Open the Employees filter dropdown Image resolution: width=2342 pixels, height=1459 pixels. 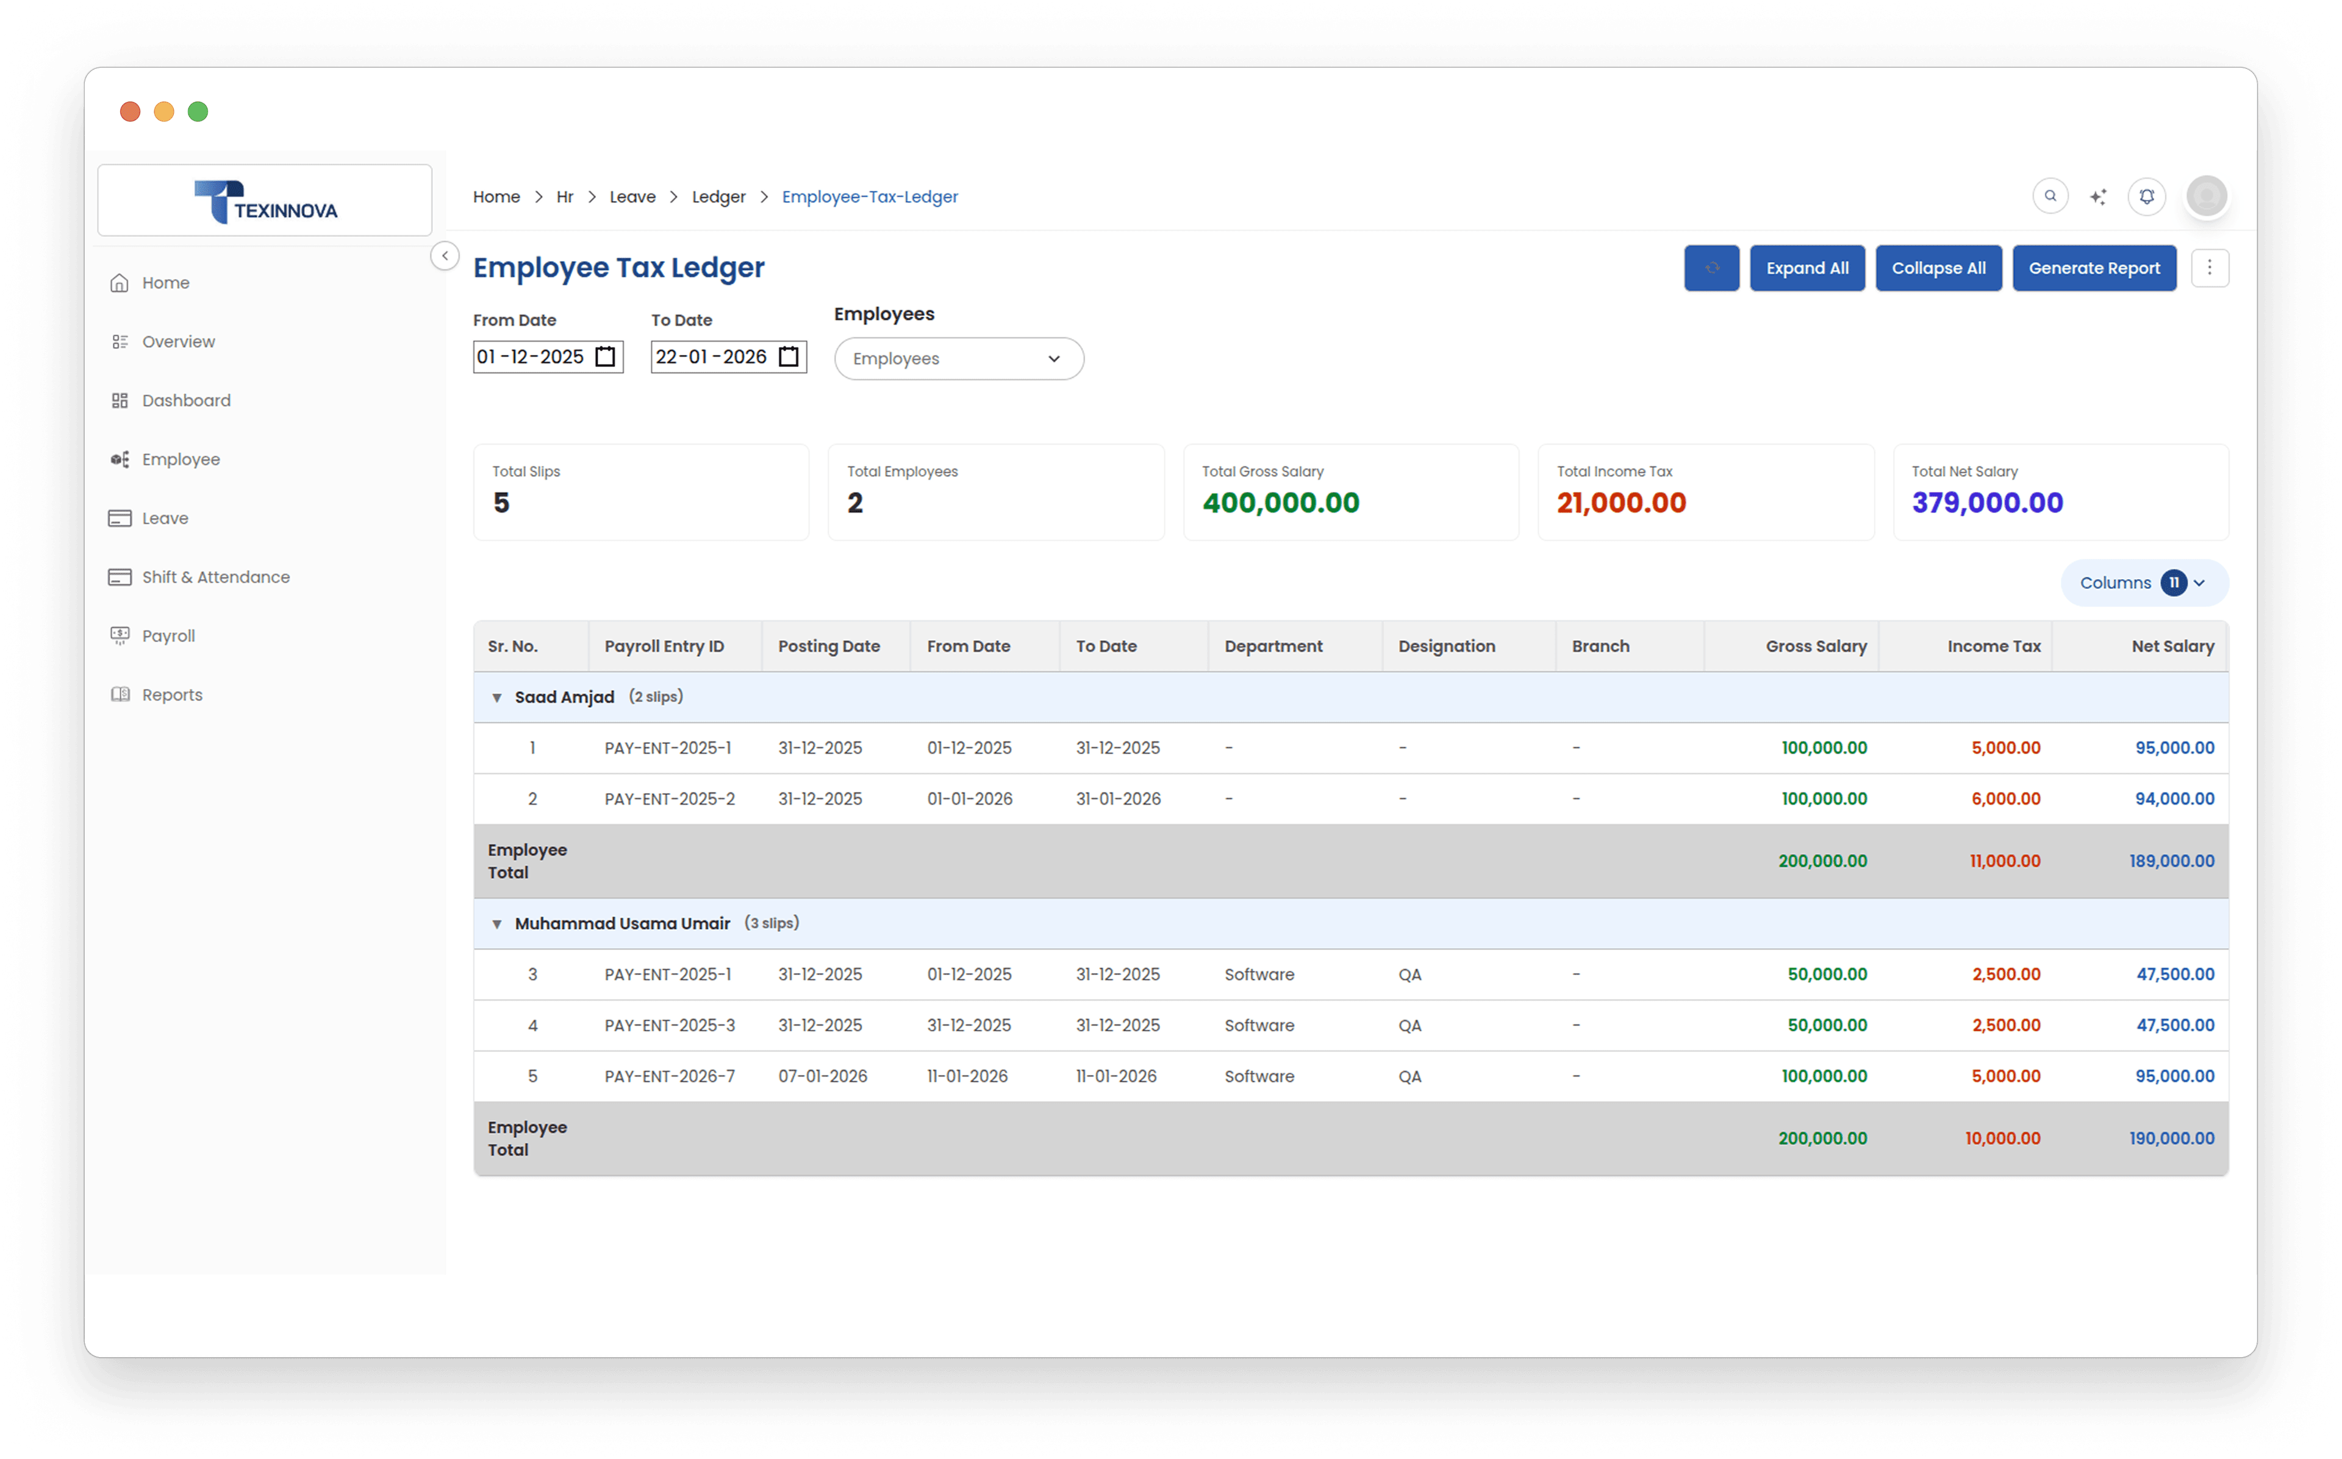pyautogui.click(x=958, y=358)
